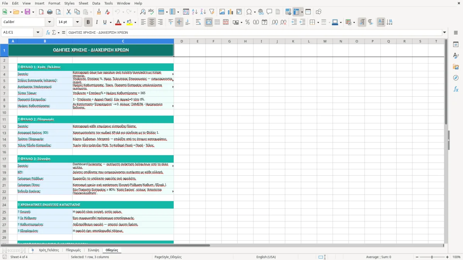The height and width of the screenshot is (260, 463).
Task: Open the Navigator panel in the sidebar
Action: [x=456, y=78]
